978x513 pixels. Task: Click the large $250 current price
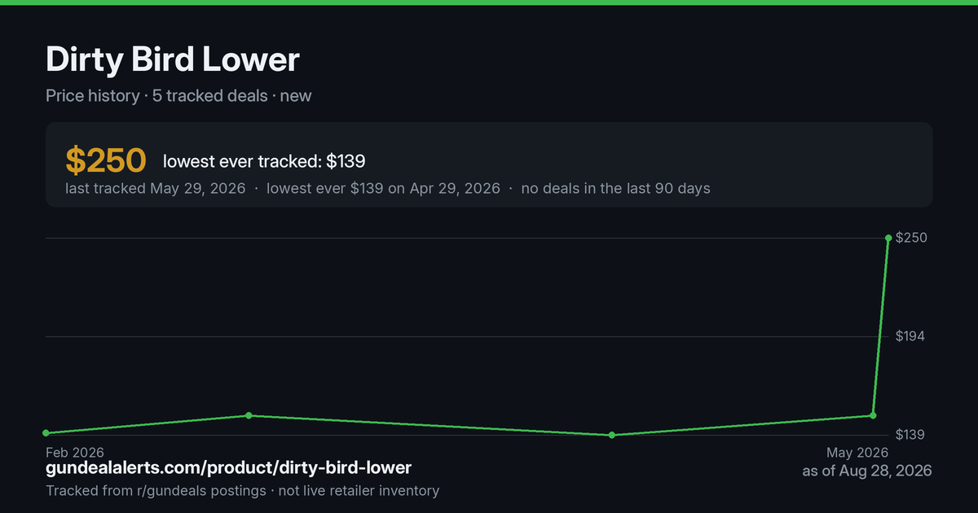point(106,160)
